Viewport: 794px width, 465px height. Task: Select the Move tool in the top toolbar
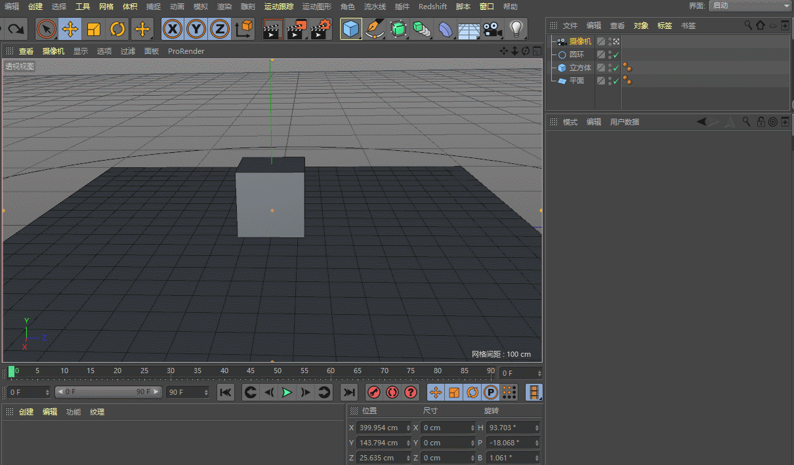70,30
